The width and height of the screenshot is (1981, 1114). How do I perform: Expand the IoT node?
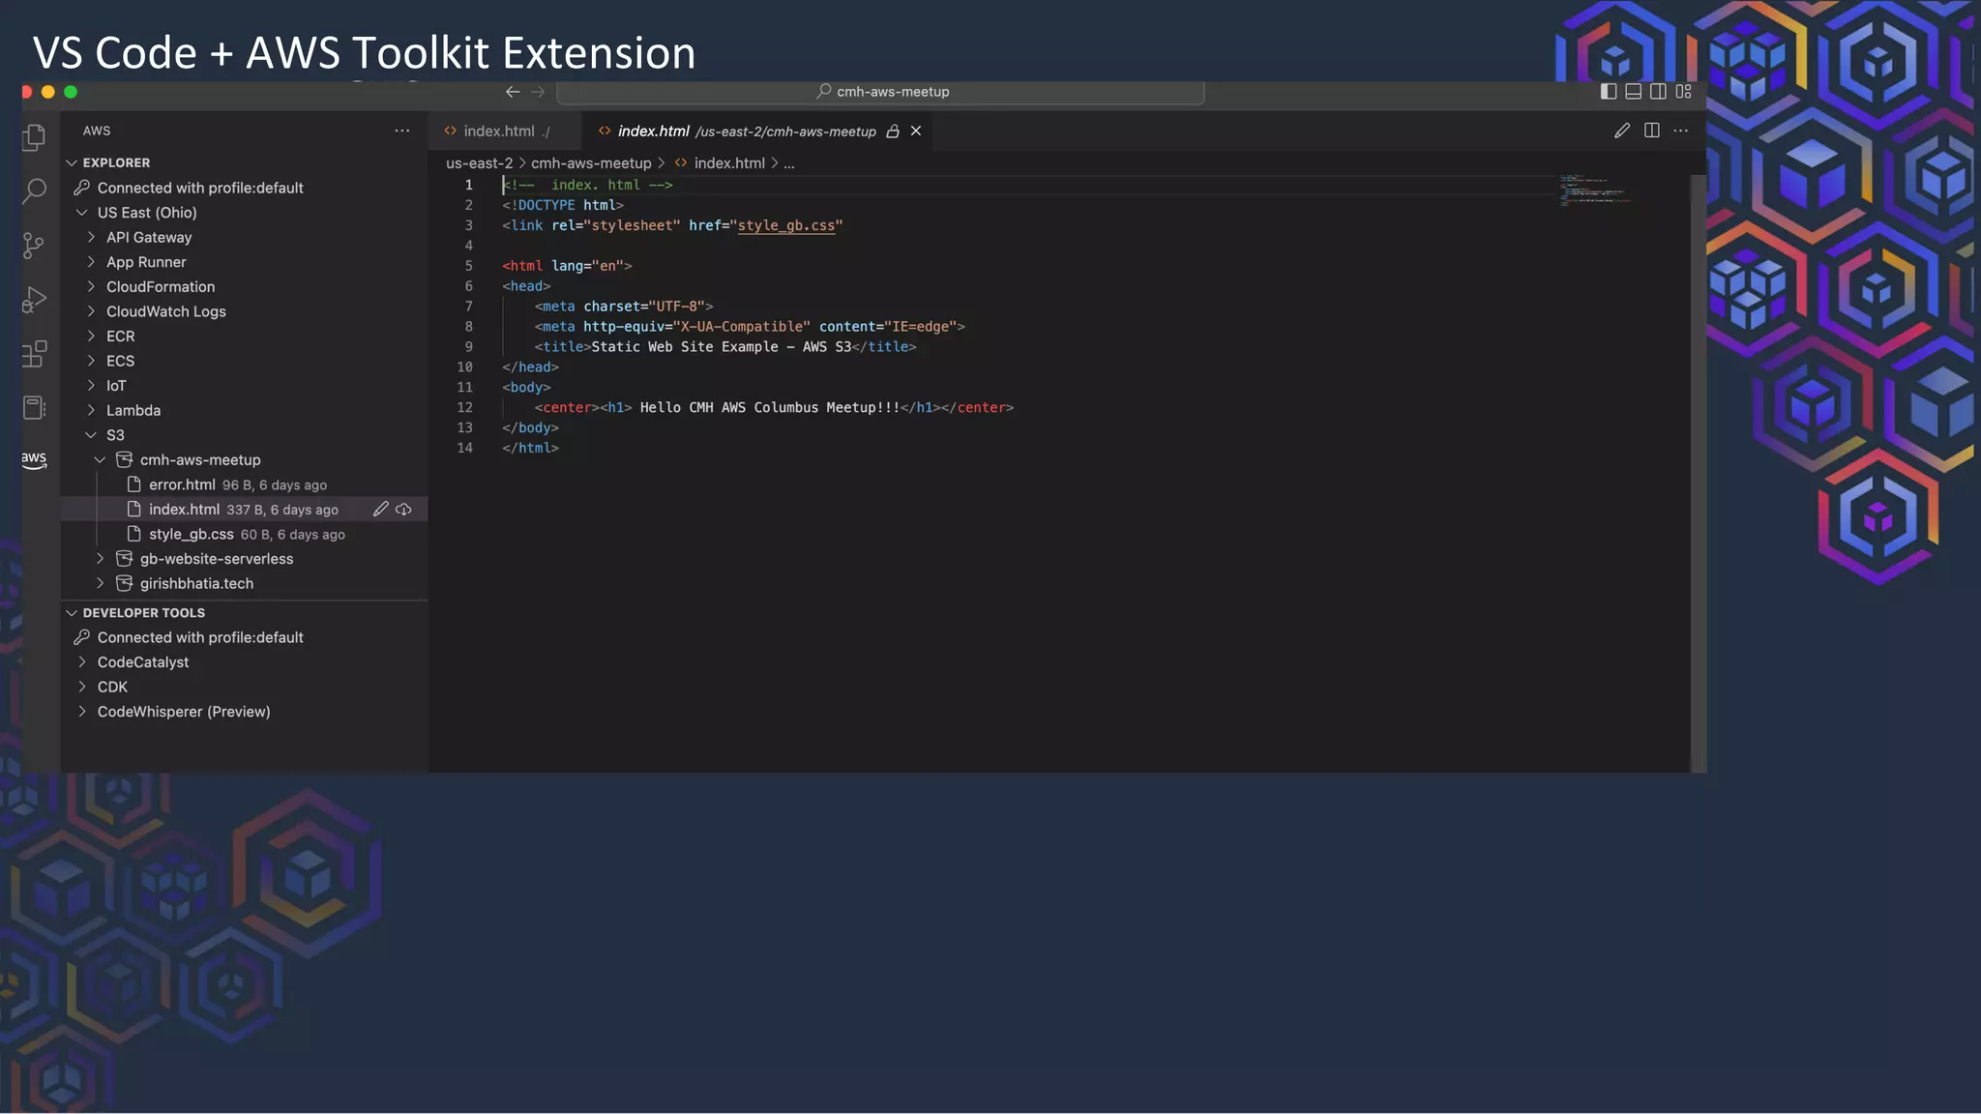pyautogui.click(x=91, y=385)
